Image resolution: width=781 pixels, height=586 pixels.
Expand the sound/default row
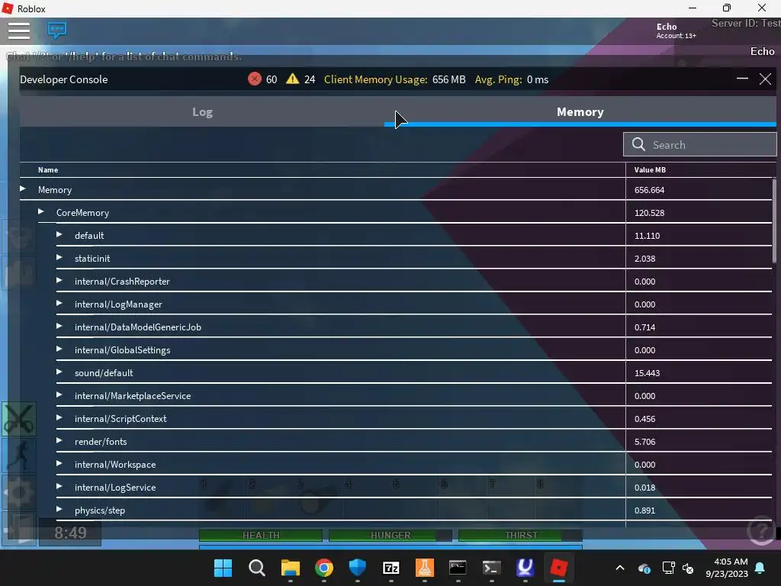click(59, 372)
